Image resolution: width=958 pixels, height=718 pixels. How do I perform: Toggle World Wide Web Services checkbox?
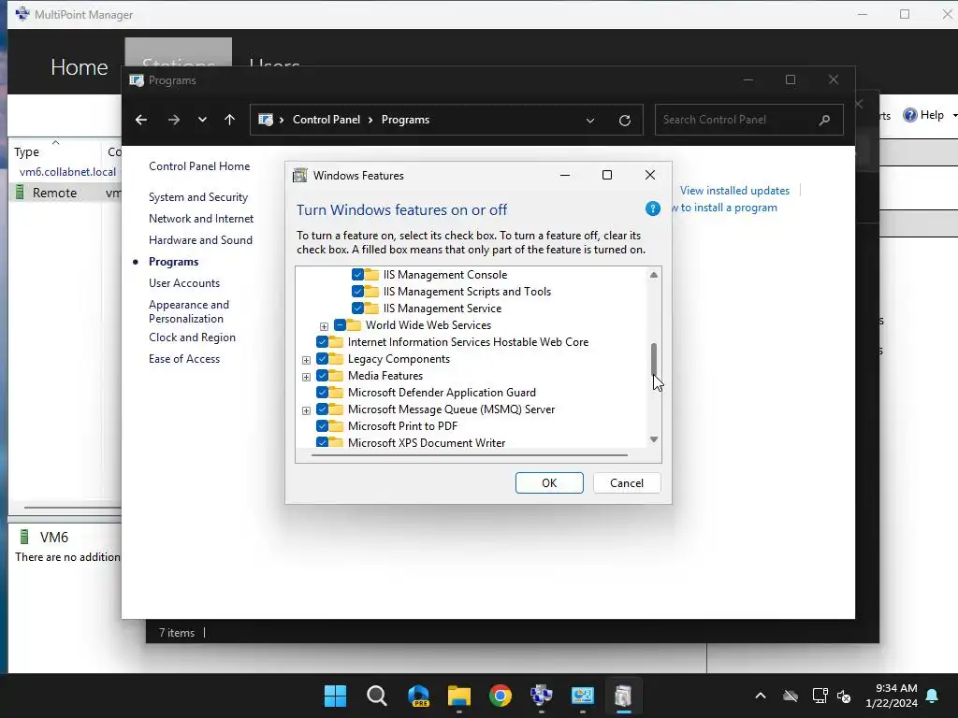point(341,324)
